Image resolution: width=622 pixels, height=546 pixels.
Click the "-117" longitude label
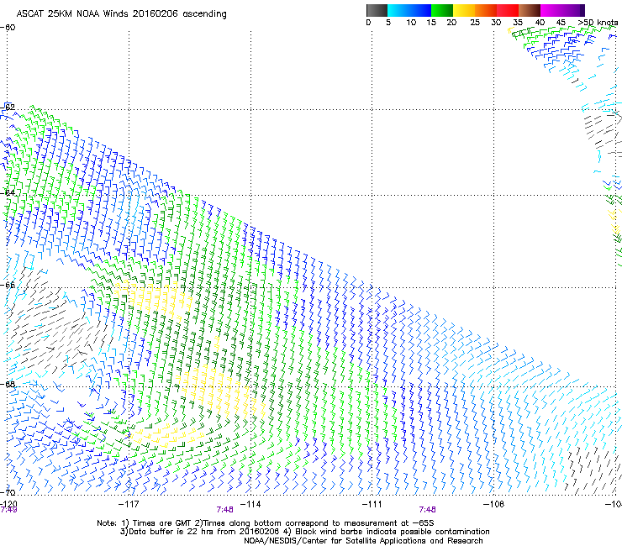coord(129,504)
